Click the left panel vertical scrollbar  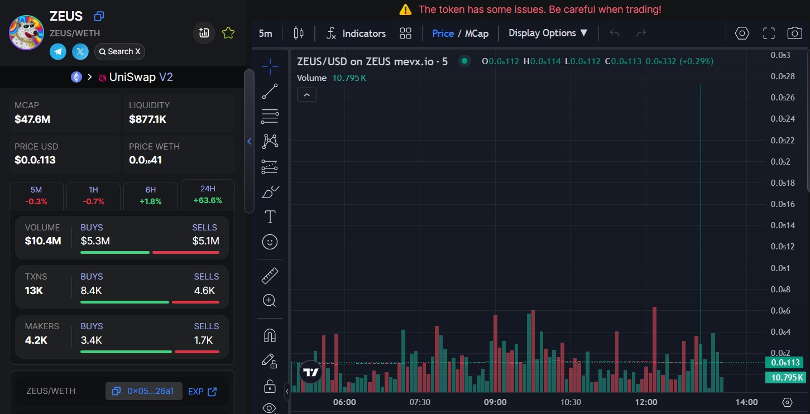pos(249,141)
